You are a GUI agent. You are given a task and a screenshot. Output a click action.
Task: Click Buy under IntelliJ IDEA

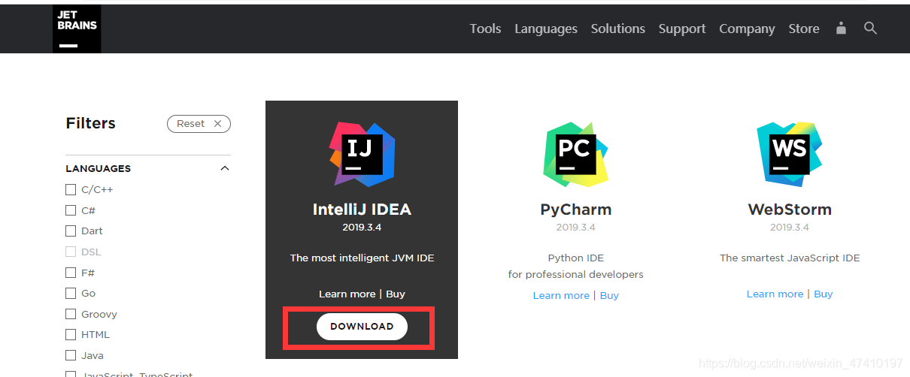coord(396,294)
